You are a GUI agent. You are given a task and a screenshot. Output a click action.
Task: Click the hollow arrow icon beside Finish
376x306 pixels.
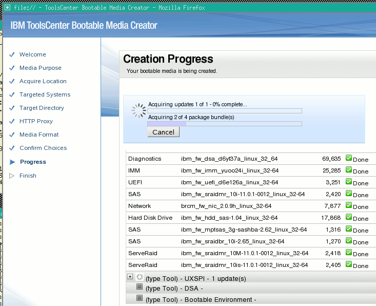coord(12,176)
